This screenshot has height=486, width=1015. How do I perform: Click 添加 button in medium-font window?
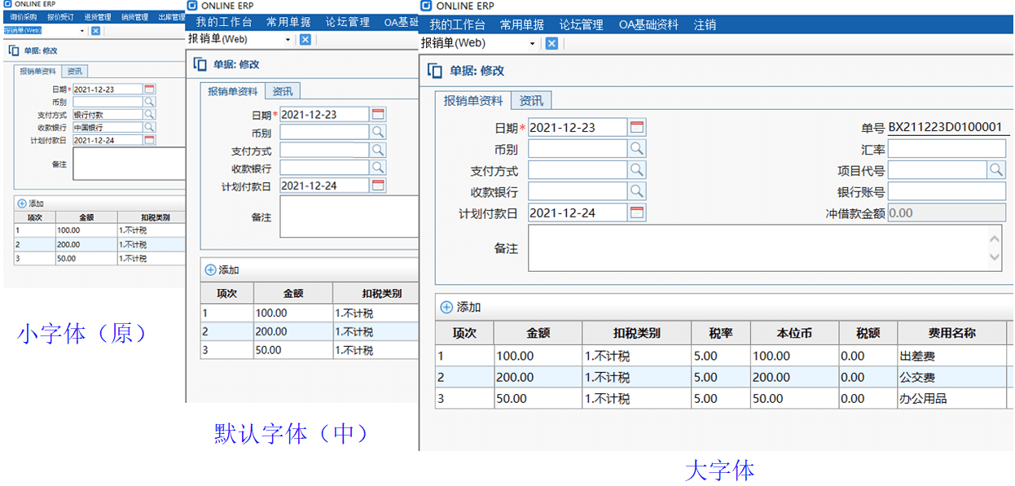[222, 270]
